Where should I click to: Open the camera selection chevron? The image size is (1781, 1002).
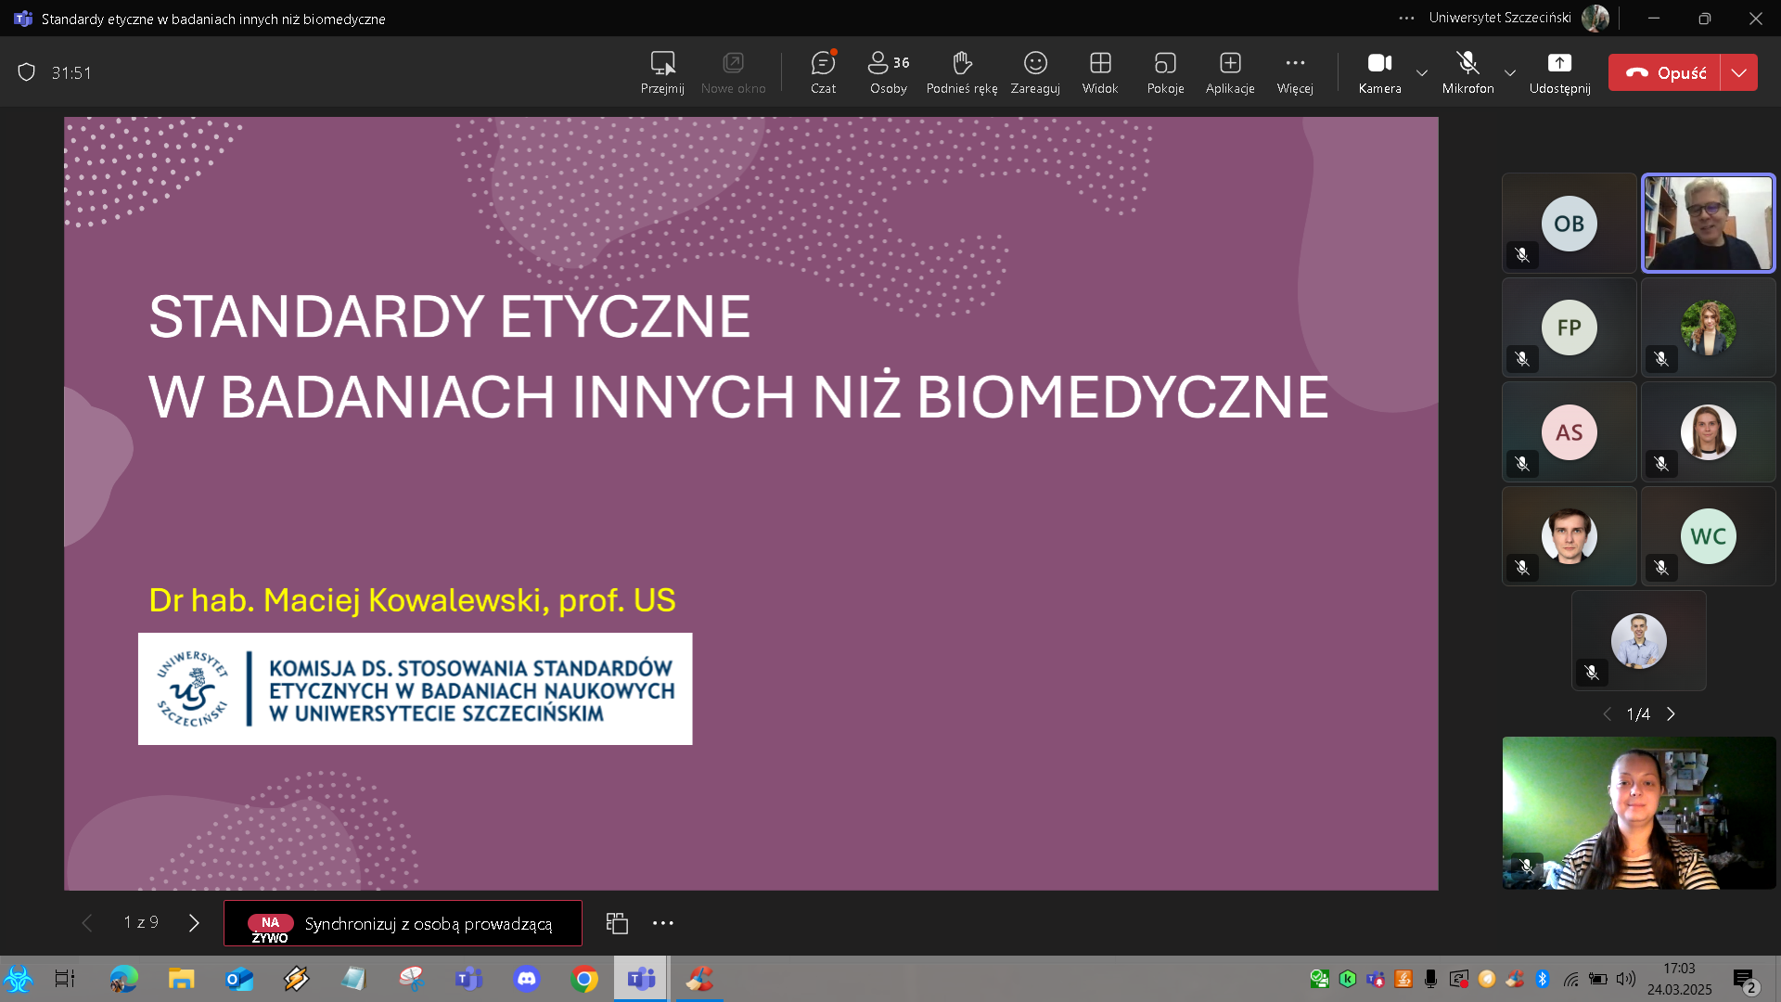click(1420, 72)
